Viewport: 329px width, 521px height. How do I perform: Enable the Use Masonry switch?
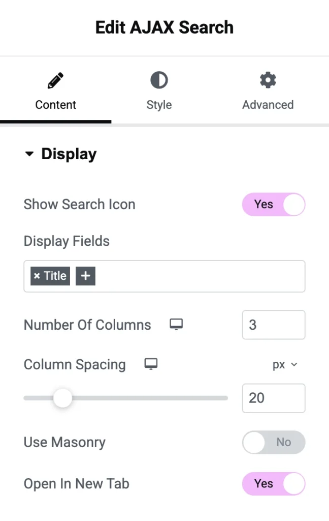pyautogui.click(x=273, y=442)
